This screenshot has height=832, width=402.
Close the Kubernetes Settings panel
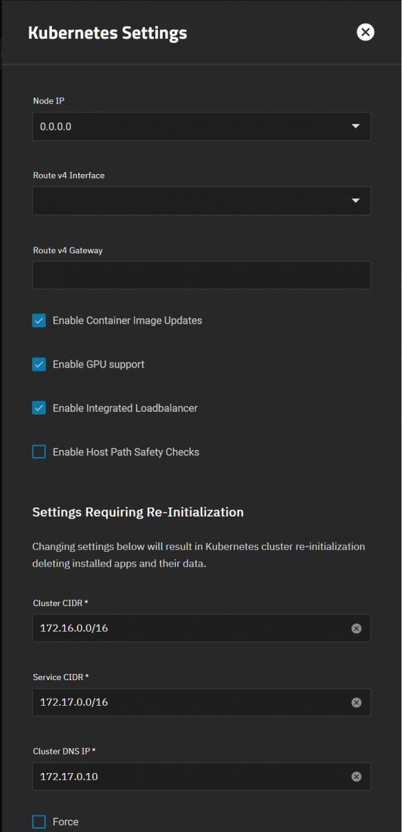tap(365, 32)
